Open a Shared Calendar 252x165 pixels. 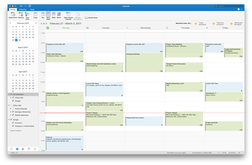click(x=68, y=15)
